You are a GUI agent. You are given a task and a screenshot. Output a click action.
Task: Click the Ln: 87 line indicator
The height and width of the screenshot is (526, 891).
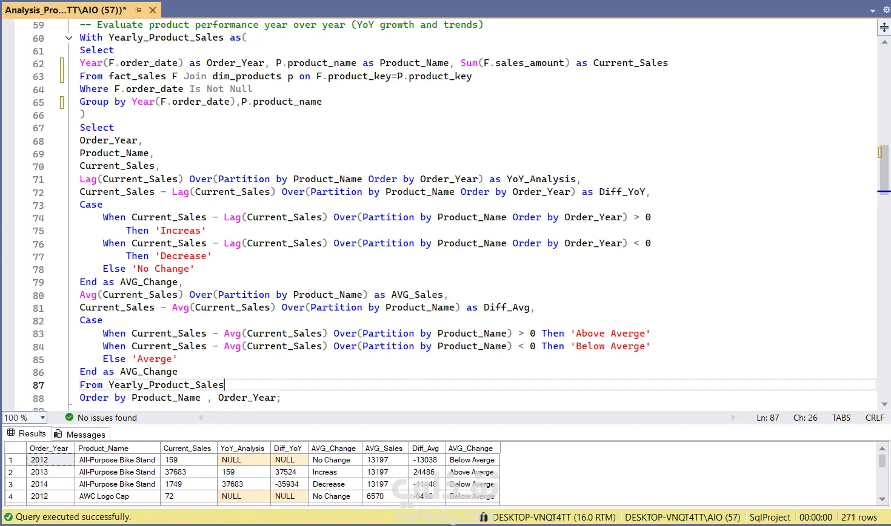[x=767, y=418]
